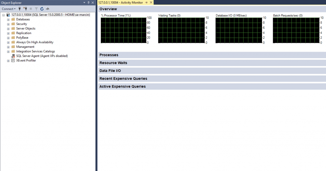Close the Activity Monitor tab

[x=151, y=3]
